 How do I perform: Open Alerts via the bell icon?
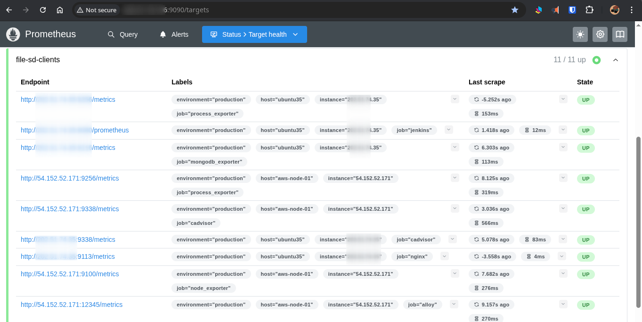(162, 34)
